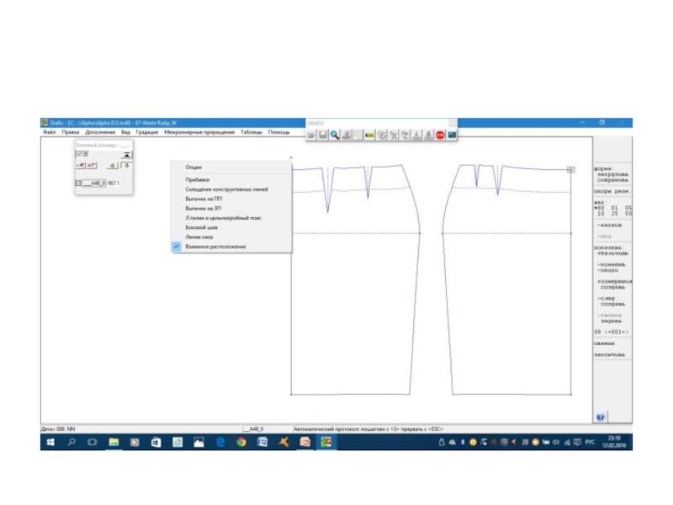Click закончить in the right panel
The height and width of the screenshot is (505, 673).
point(607,354)
